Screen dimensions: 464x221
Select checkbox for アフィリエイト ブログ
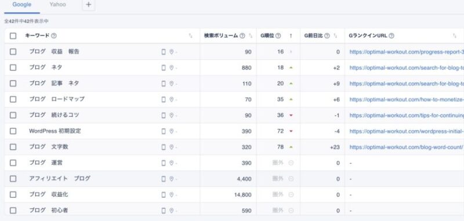pyautogui.click(x=13, y=179)
